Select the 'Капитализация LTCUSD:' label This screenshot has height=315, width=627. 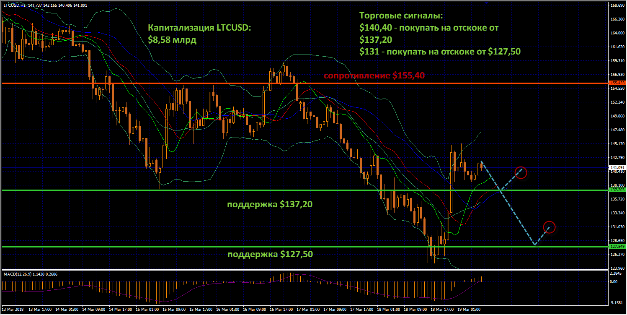(200, 28)
